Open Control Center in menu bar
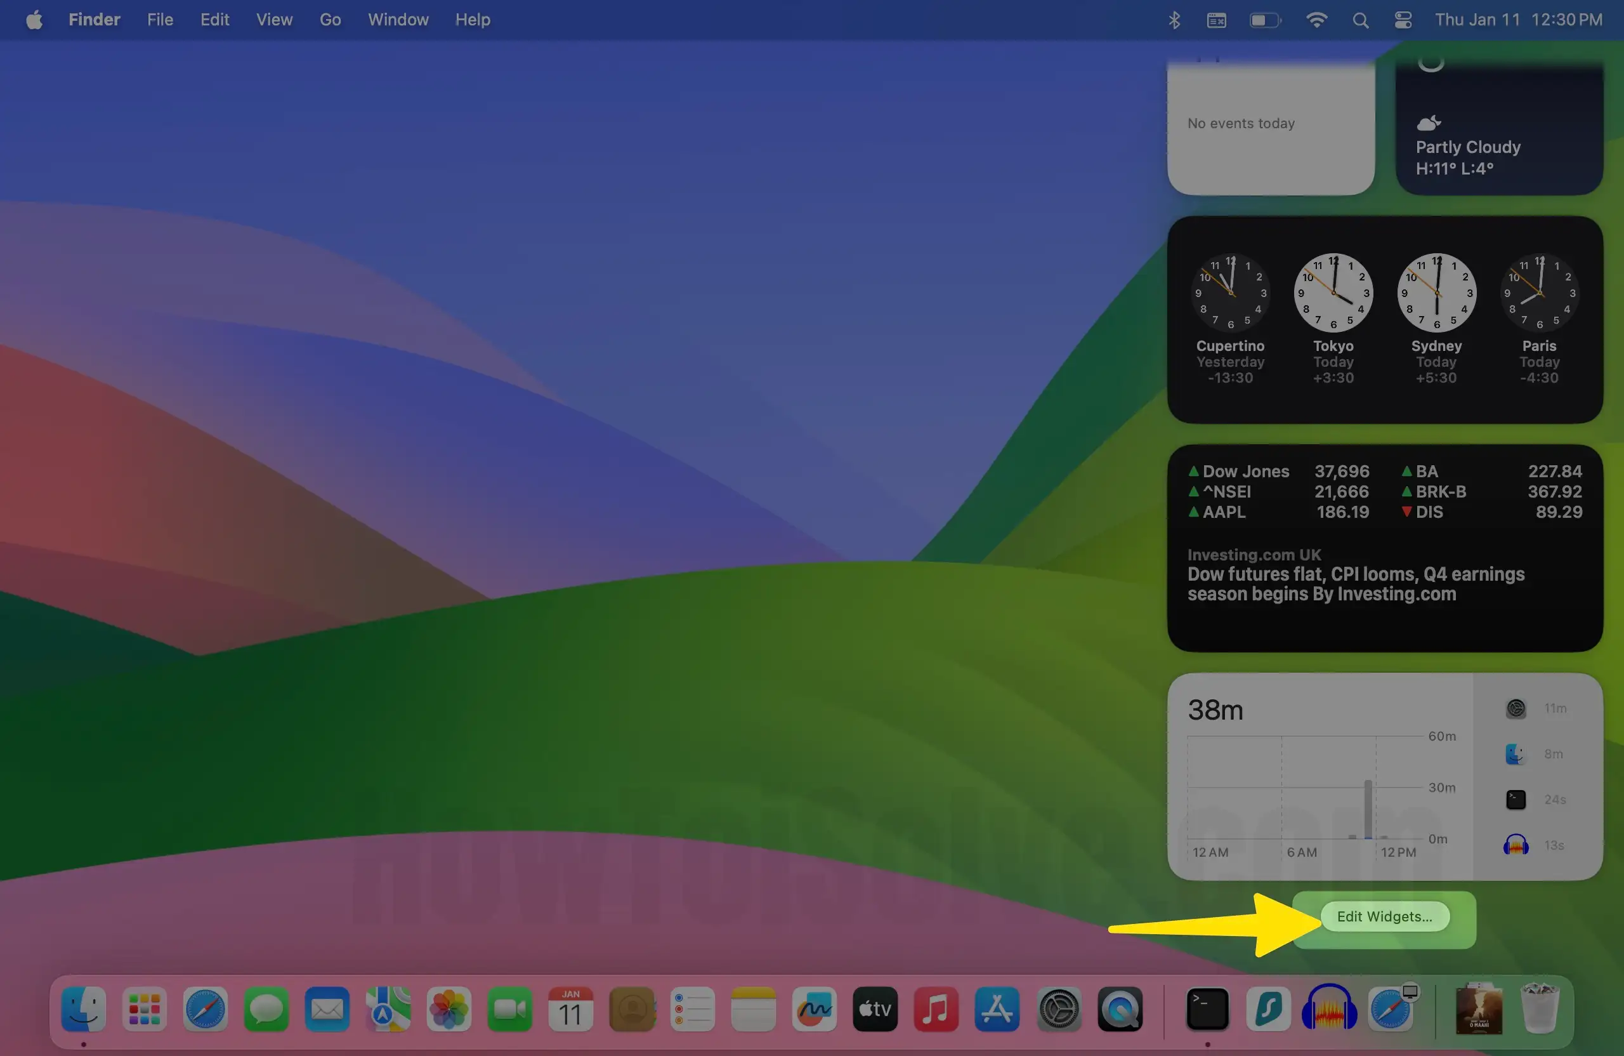Image resolution: width=1624 pixels, height=1056 pixels. [1403, 20]
